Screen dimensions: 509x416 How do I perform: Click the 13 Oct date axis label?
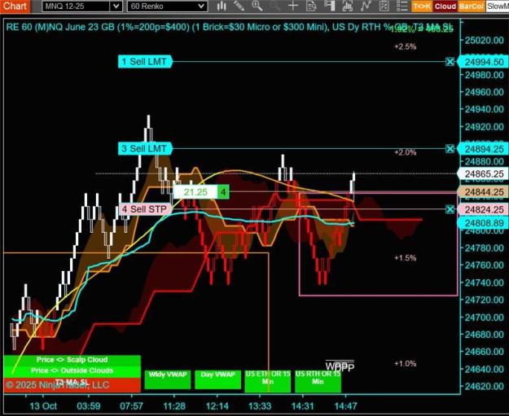[43, 406]
